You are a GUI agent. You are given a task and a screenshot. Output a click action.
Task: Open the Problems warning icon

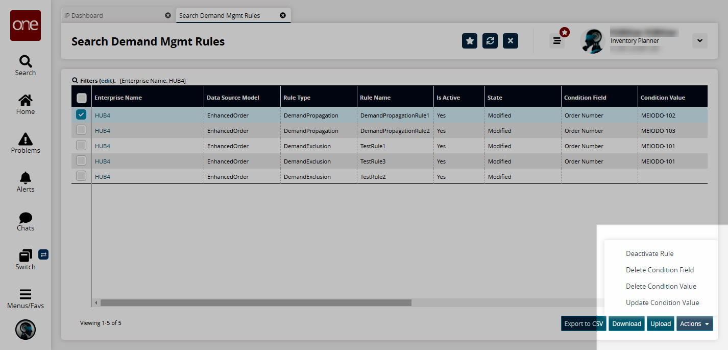coord(26,138)
